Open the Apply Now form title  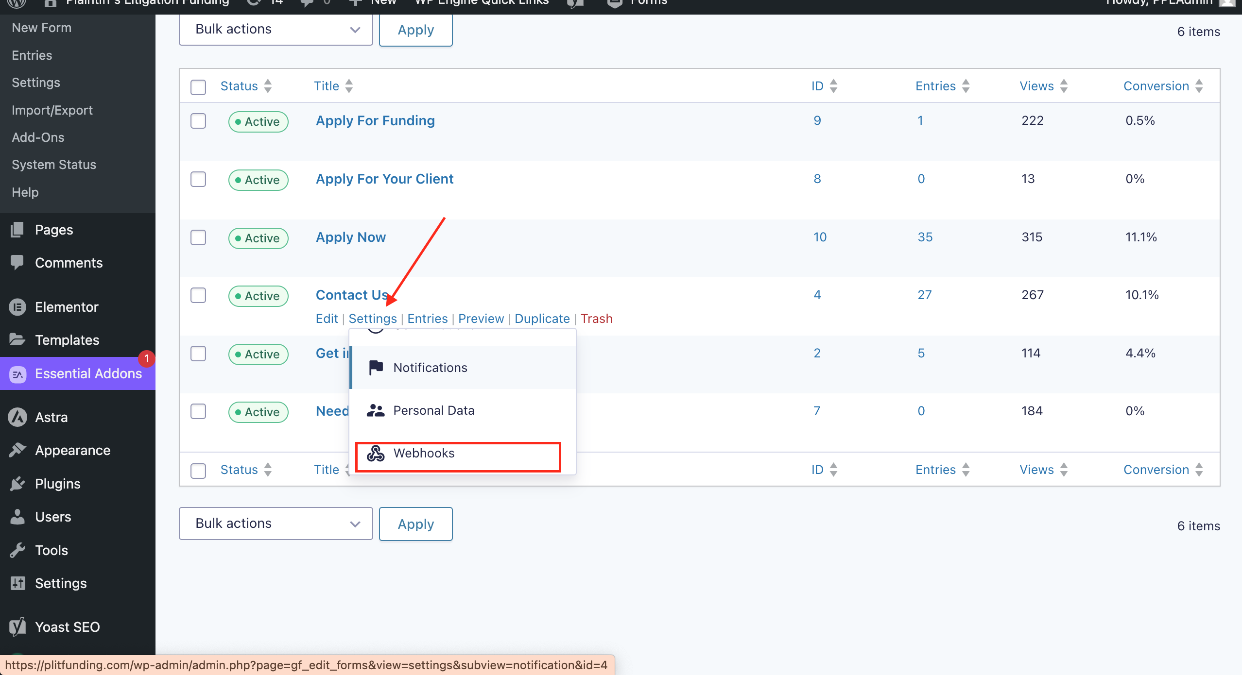(x=350, y=237)
